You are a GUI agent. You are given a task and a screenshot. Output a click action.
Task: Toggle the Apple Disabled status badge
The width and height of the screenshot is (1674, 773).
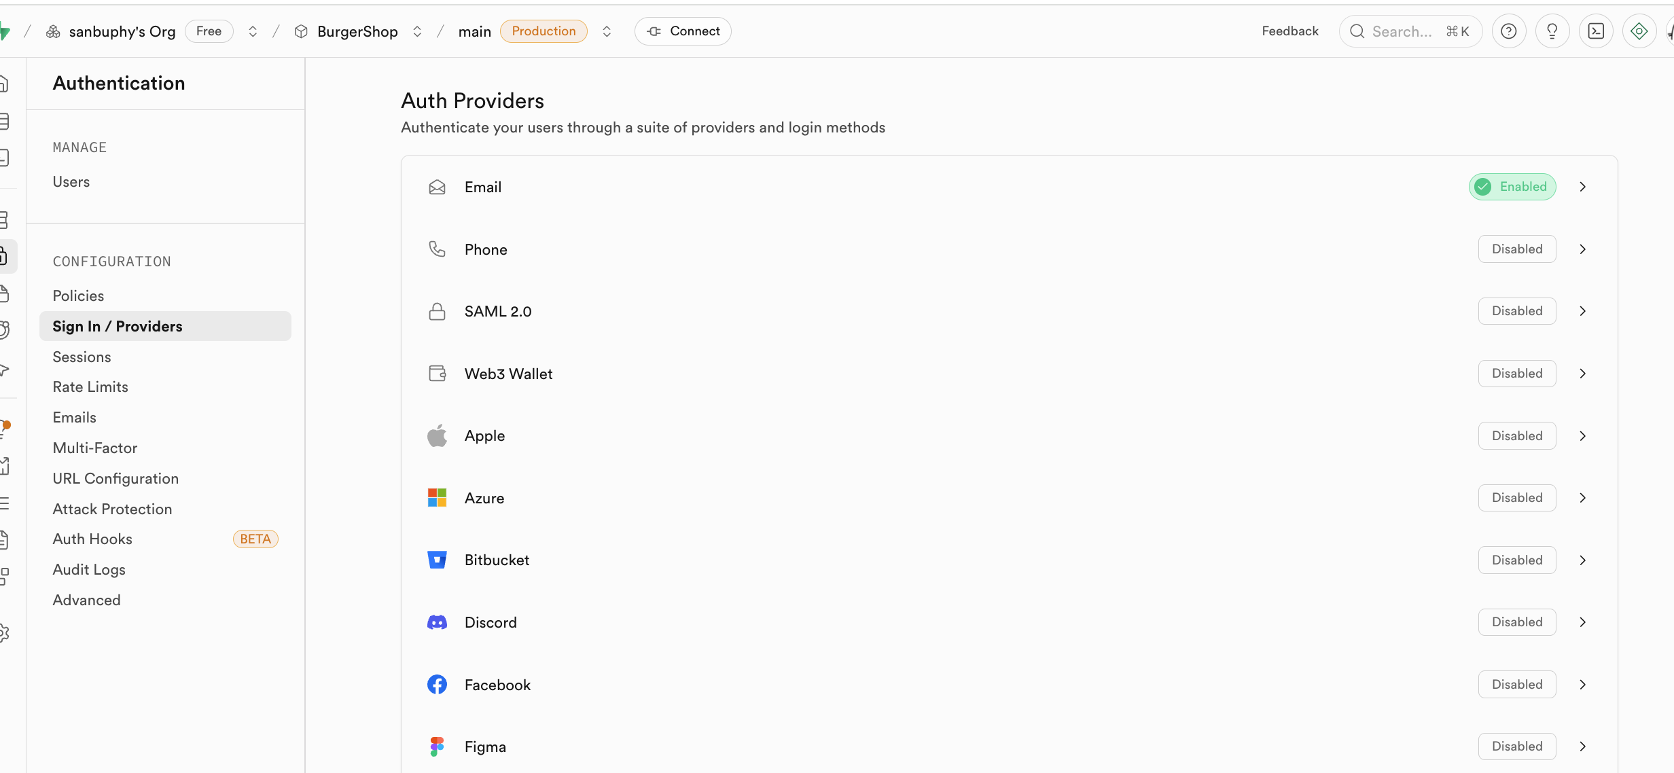point(1517,436)
